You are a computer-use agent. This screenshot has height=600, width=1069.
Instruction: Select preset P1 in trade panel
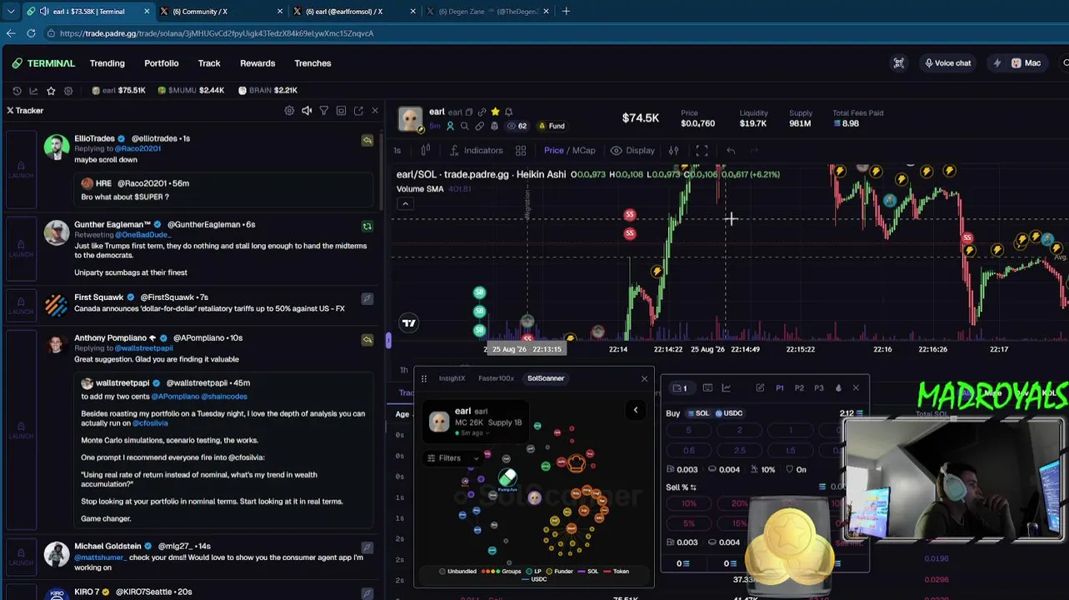[x=780, y=388]
